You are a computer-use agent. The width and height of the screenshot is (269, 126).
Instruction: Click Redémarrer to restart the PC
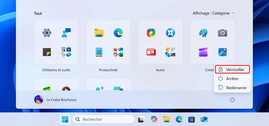click(232, 88)
